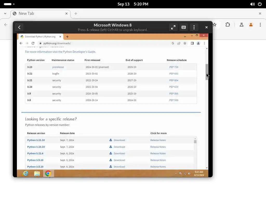Click Download for Python 3.10.15
The width and height of the screenshot is (266, 202).
coord(119,147)
